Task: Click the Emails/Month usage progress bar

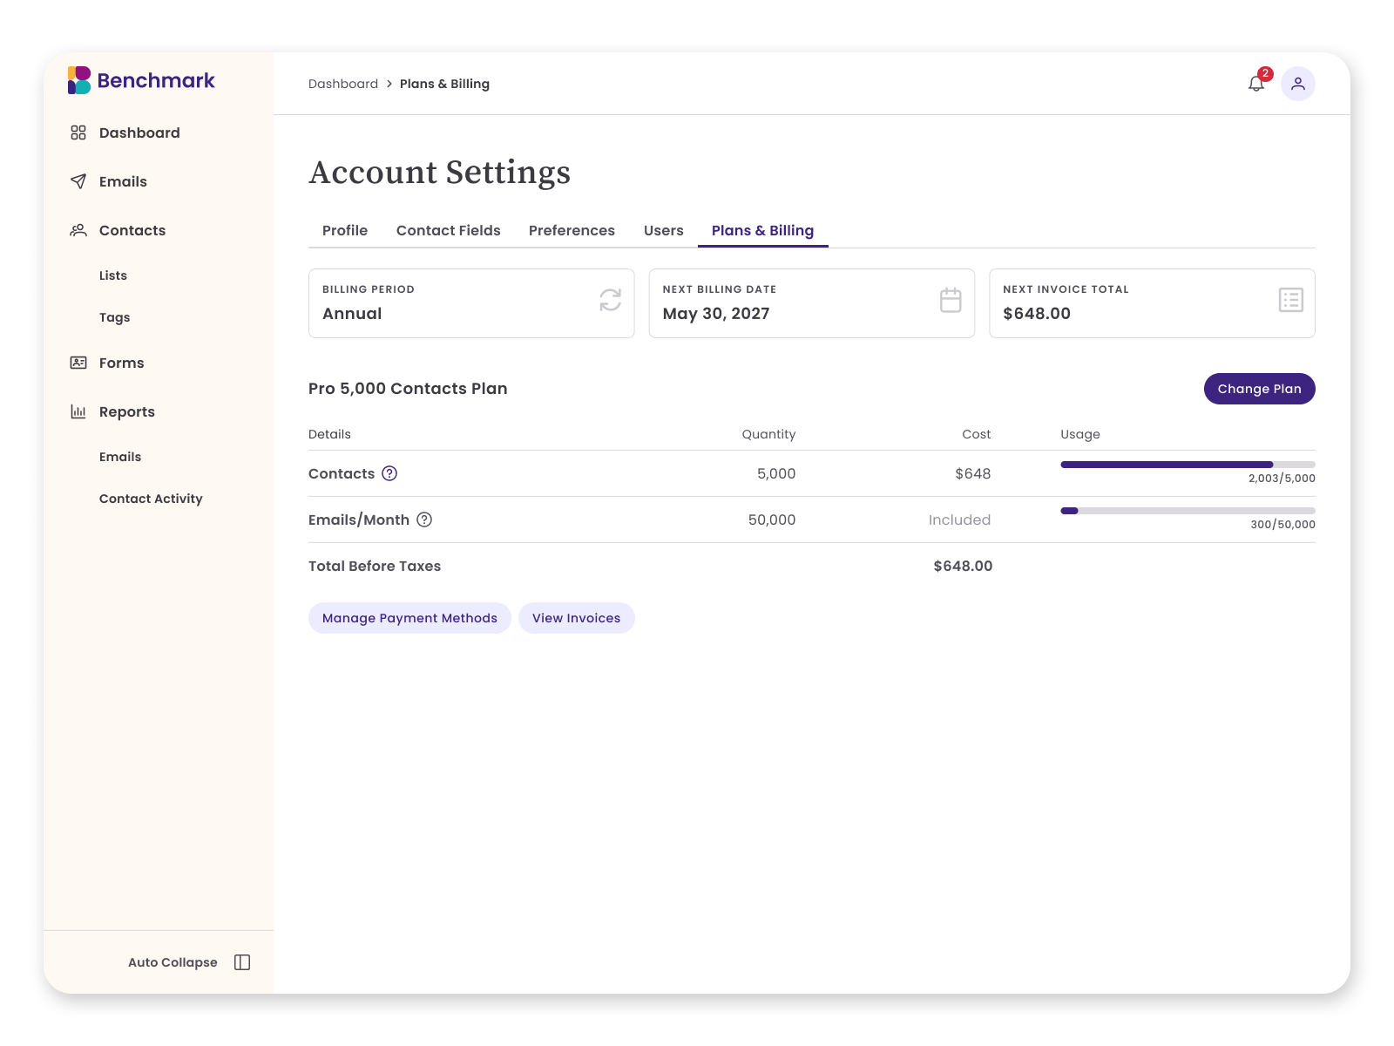Action: coord(1188,511)
